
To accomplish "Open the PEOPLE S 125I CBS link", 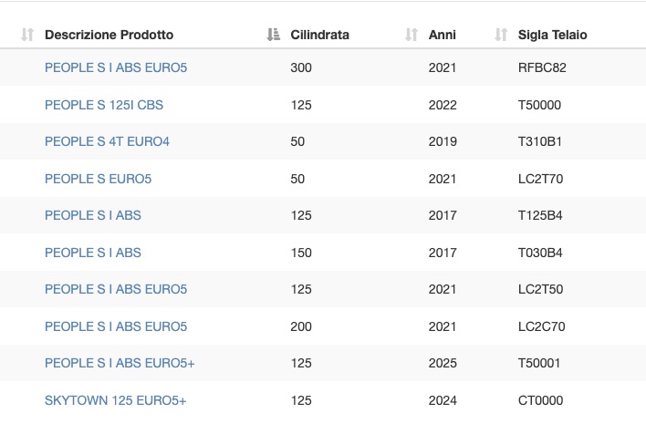I will coord(104,105).
